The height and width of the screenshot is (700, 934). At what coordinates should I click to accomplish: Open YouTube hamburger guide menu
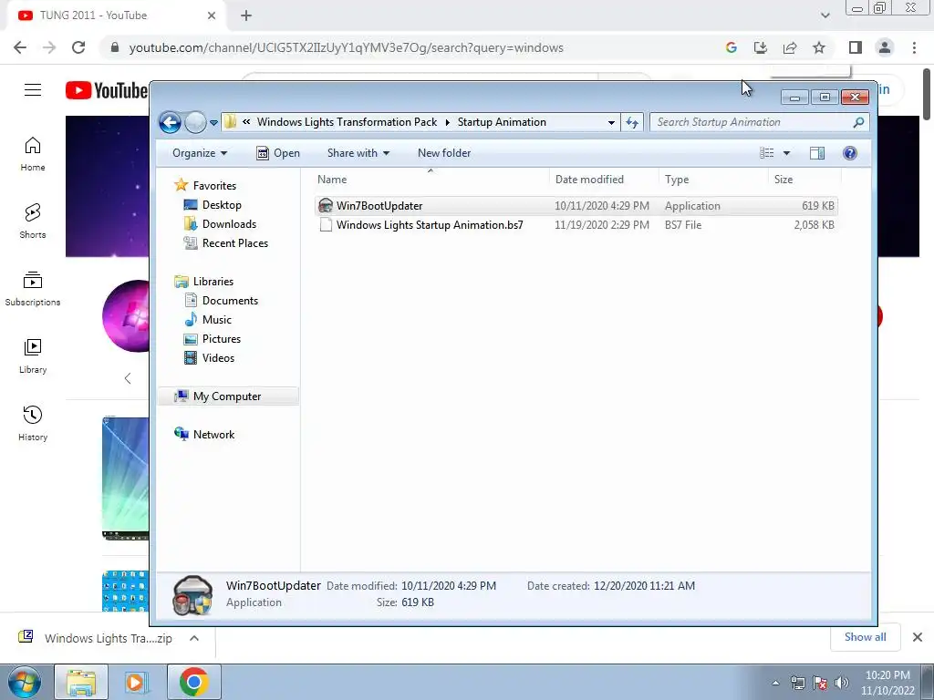tap(33, 90)
